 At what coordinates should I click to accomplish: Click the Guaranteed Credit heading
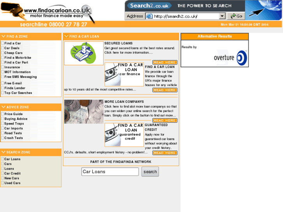(x=156, y=127)
